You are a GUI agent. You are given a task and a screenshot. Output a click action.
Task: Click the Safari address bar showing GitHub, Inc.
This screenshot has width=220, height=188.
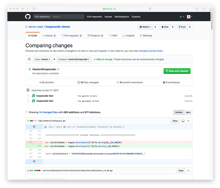click(110, 9)
